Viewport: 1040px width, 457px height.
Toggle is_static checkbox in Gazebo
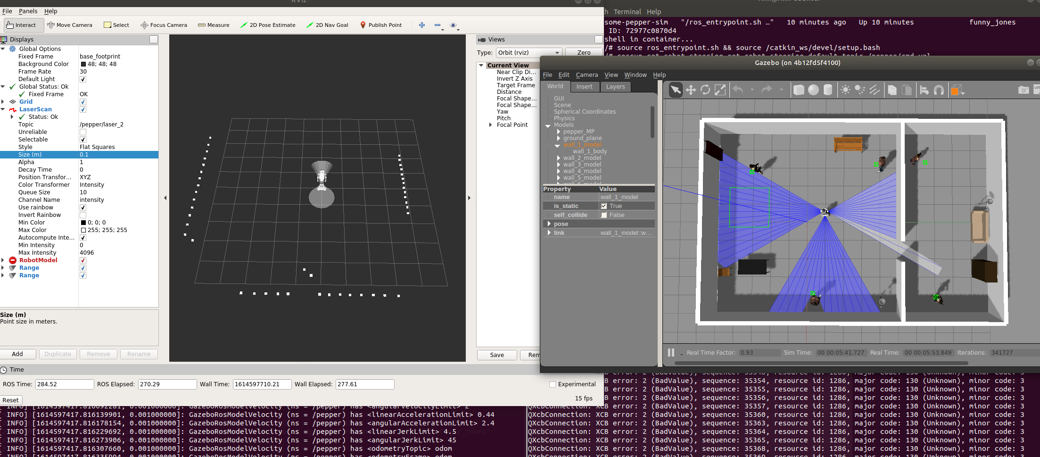coord(603,206)
